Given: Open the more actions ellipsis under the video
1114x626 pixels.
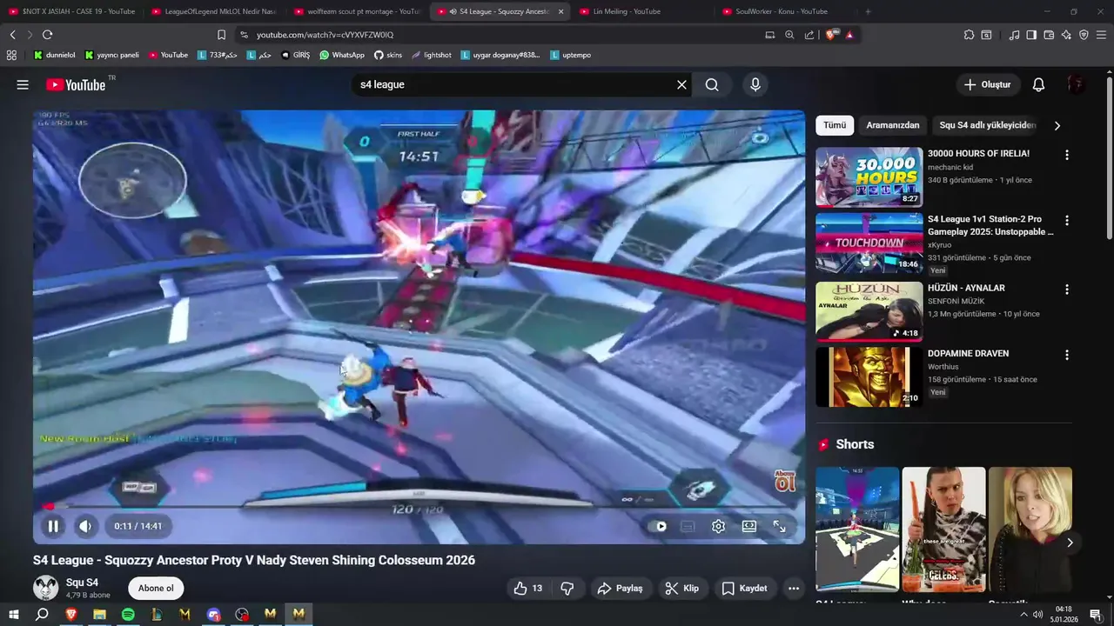Looking at the screenshot, I should pos(794,589).
